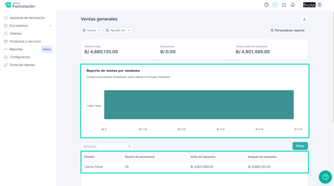Click the calendar icon in Período filter
The width and height of the screenshot is (334, 186).
pyautogui.click(x=84, y=30)
